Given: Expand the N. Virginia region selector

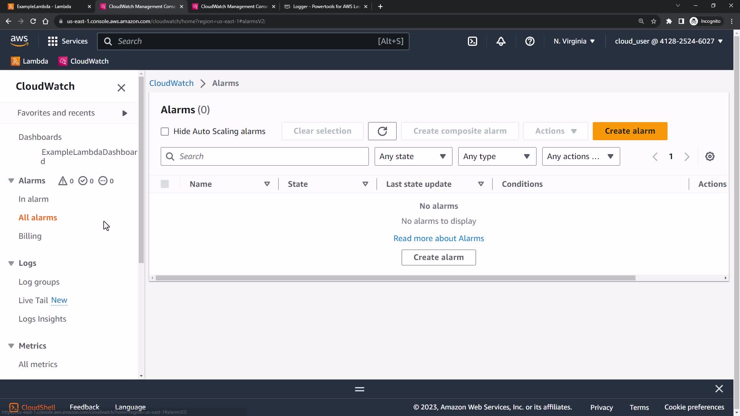Looking at the screenshot, I should [x=574, y=41].
